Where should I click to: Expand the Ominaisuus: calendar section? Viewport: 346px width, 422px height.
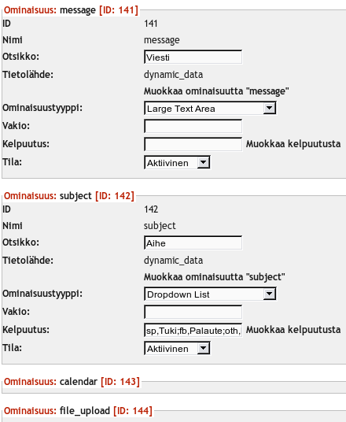click(72, 382)
